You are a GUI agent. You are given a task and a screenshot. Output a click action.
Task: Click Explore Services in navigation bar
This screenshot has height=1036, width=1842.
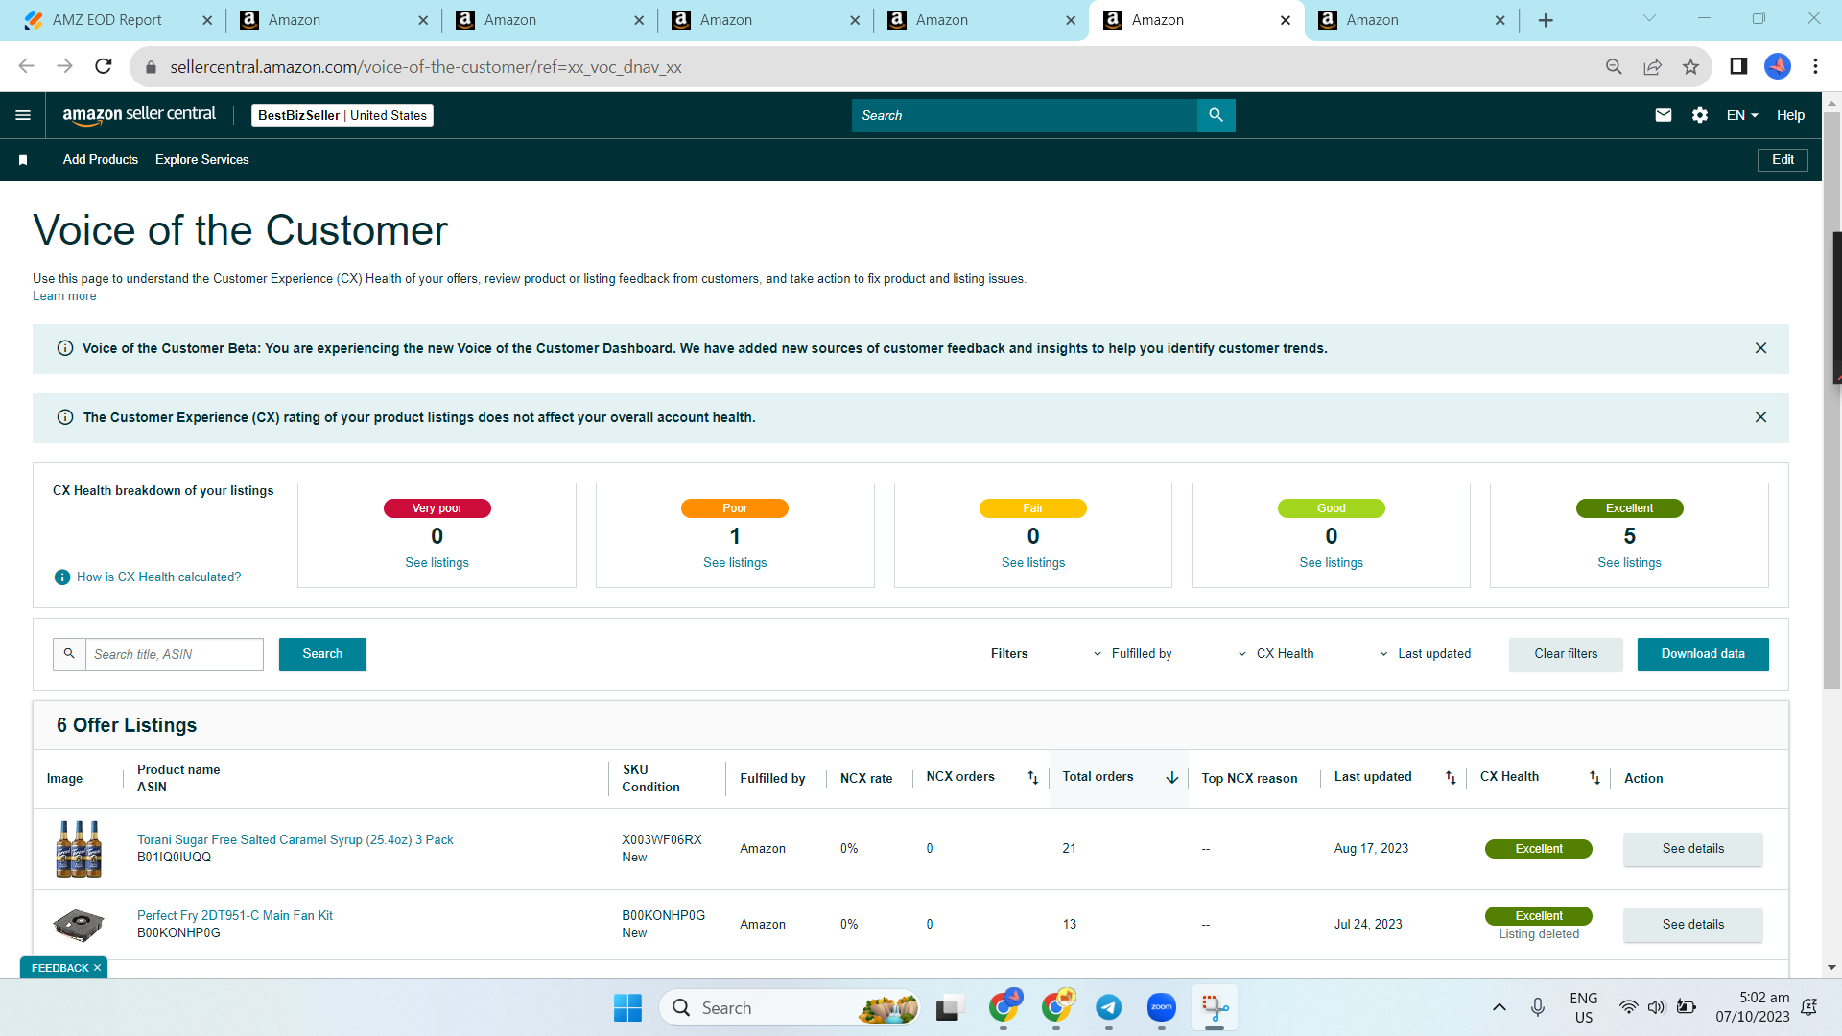202,160
